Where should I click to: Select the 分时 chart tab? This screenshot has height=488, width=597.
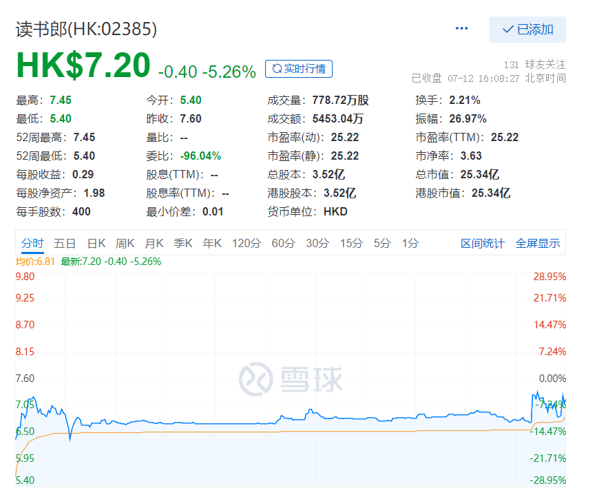coord(32,243)
